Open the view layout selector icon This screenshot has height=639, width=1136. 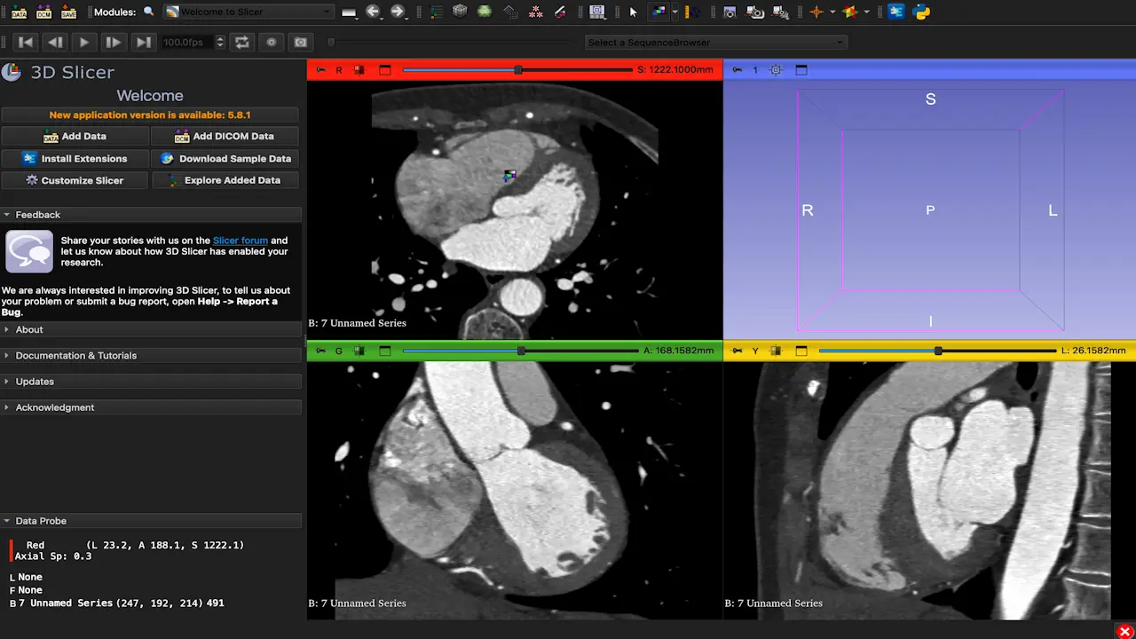597,12
